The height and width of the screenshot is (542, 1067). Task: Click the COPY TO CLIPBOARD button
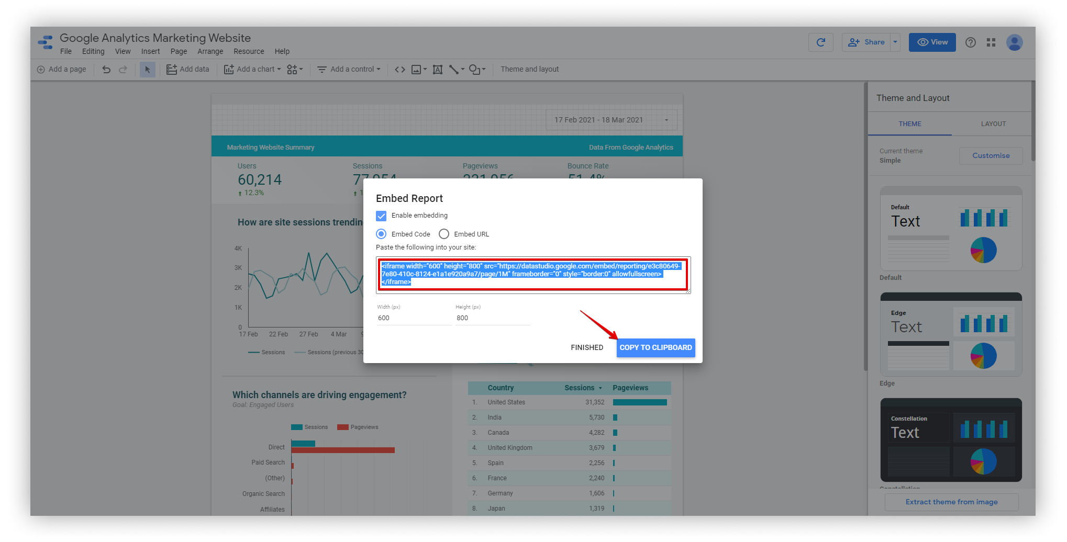click(655, 347)
